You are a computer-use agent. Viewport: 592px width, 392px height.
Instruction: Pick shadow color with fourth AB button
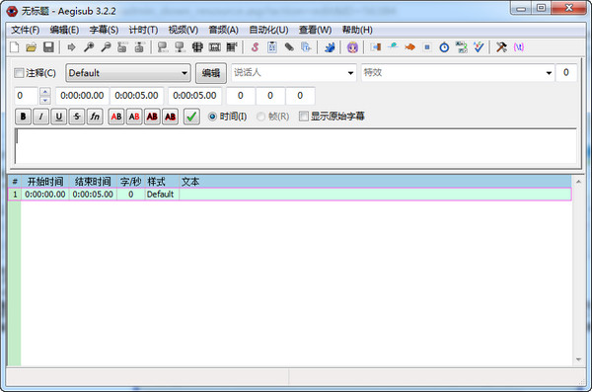click(x=171, y=117)
